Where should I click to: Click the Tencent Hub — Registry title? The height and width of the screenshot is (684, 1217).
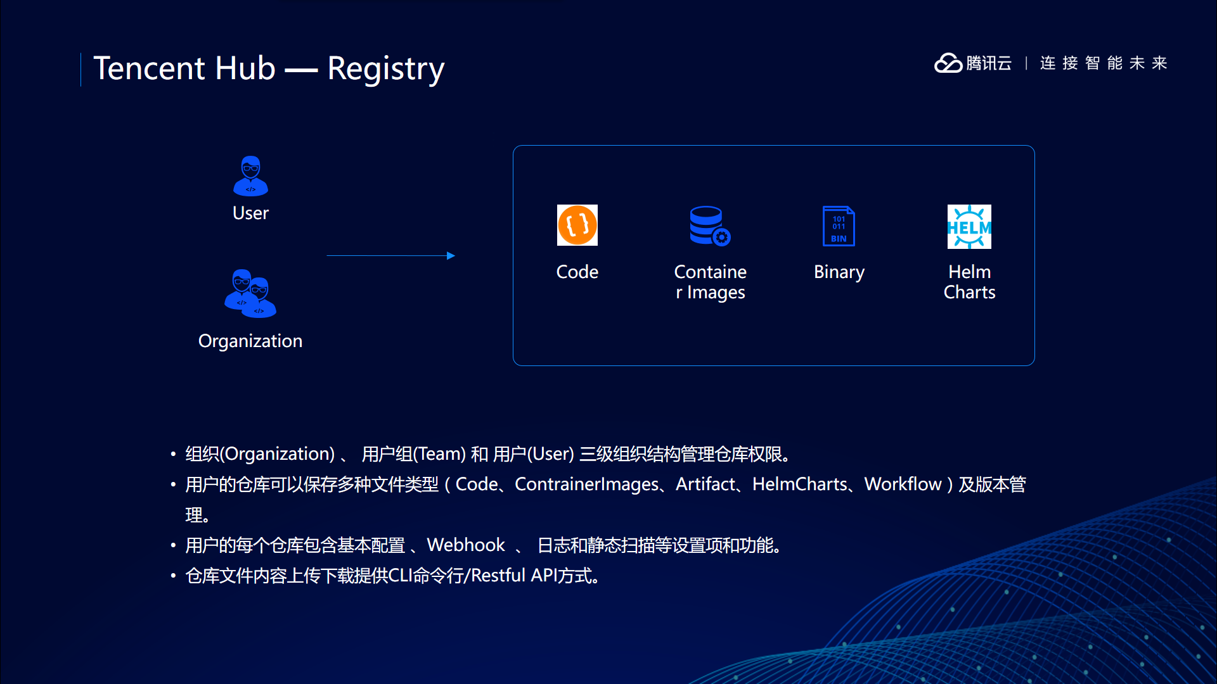[269, 68]
